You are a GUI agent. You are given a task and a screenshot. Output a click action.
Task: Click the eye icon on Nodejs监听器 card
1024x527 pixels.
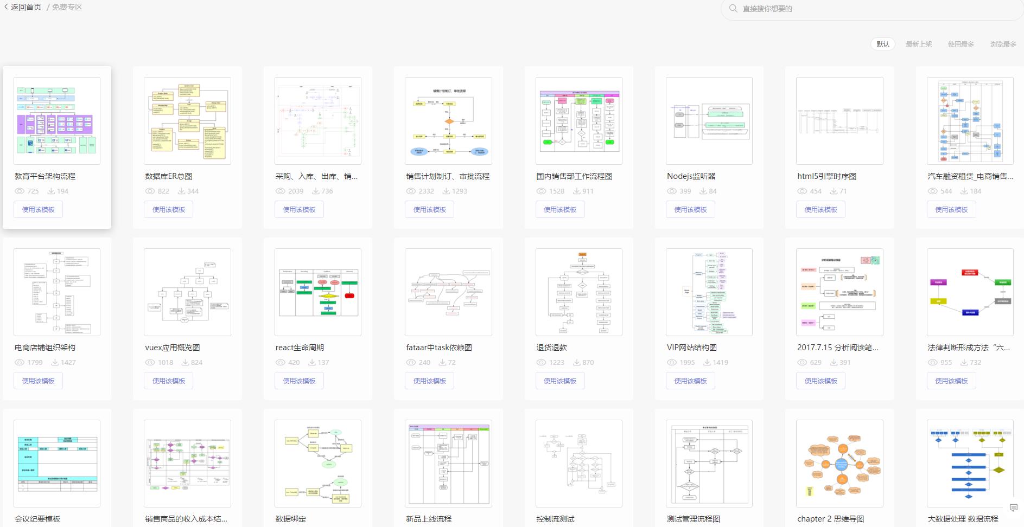pos(672,191)
